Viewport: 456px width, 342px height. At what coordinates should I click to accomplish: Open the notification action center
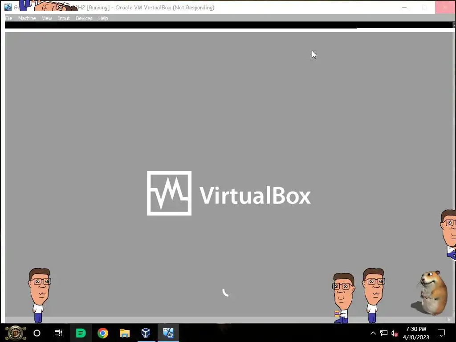441,333
